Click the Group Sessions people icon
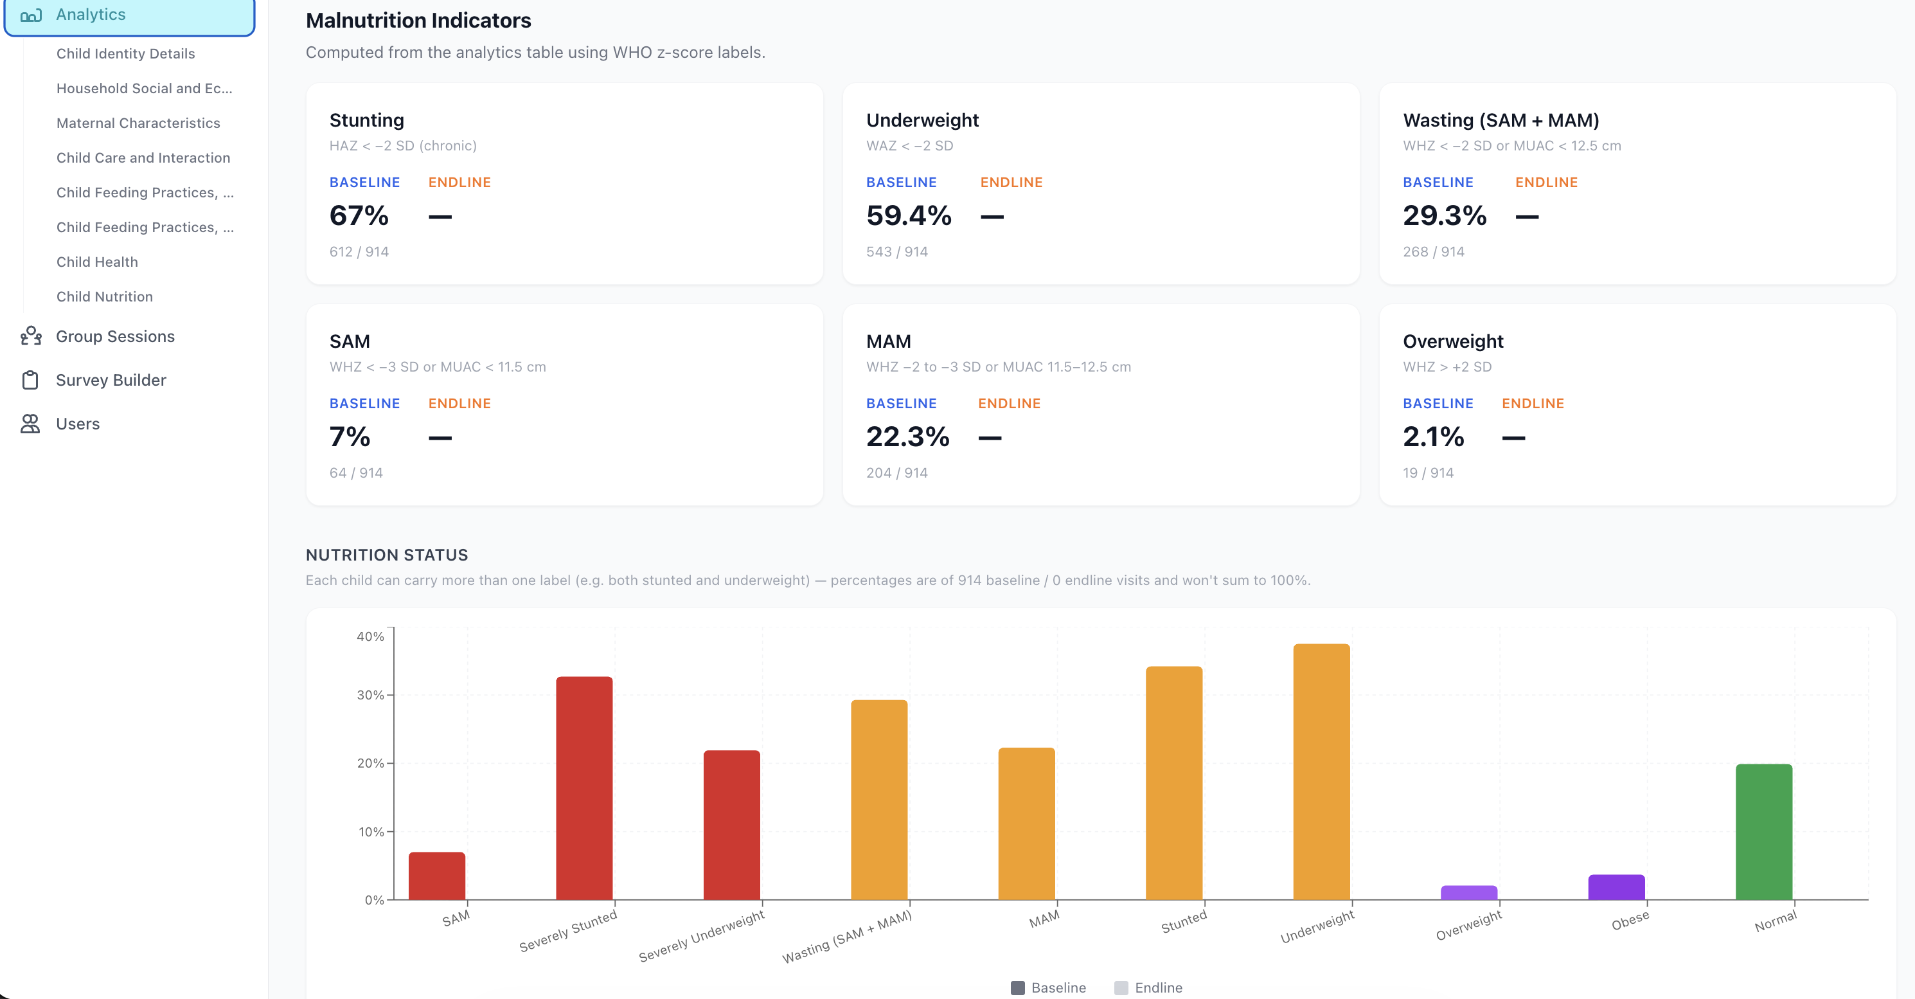Screen dimensions: 1915x999 [x=30, y=336]
